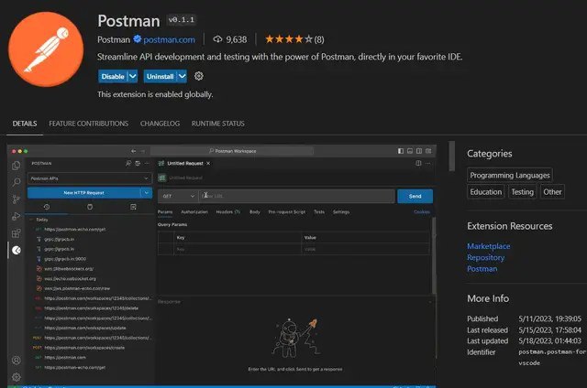Switch to the CHANGELOG tab
Viewport: 587px width, 388px height.
(x=160, y=124)
